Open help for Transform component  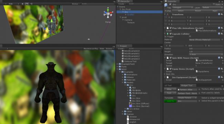(219, 14)
